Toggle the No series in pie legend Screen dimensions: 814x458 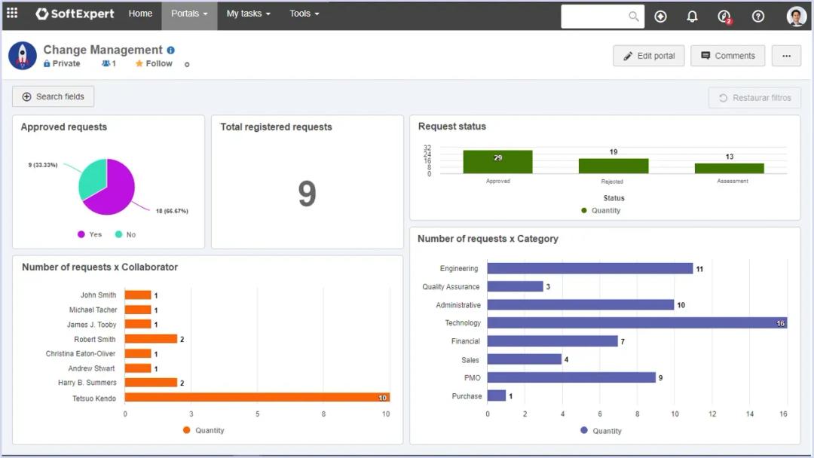[x=125, y=234]
